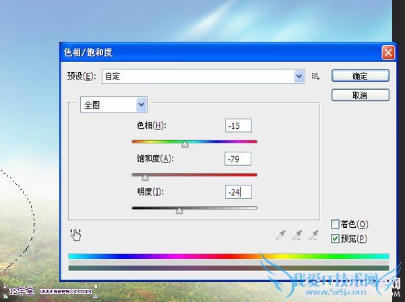Click the 色相/饱和度 title bar text
Viewport: 405px width, 302px height.
88,53
